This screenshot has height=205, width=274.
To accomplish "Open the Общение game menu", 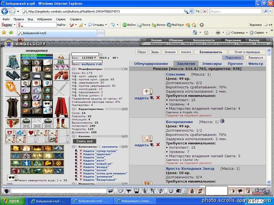I will (x=176, y=40).
